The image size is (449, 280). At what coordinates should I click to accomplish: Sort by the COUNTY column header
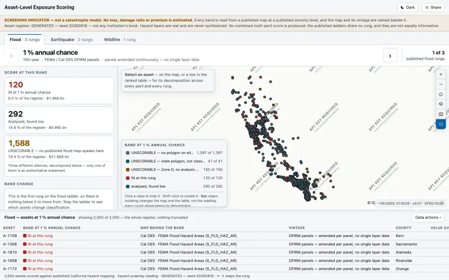[x=404, y=228]
